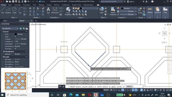Screen dimensions: 172x97
Task: Activate Match Properties tool
Action: (x=113, y=11)
